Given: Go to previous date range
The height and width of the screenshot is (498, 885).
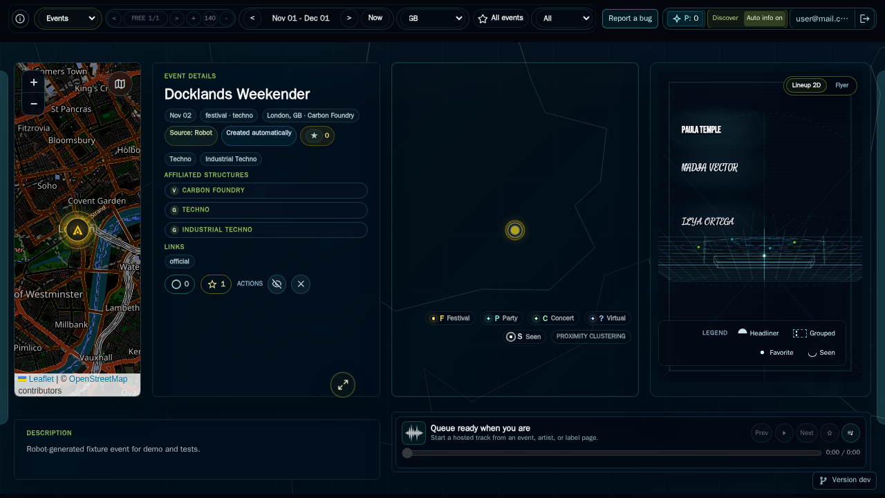Looking at the screenshot, I should (x=252, y=18).
